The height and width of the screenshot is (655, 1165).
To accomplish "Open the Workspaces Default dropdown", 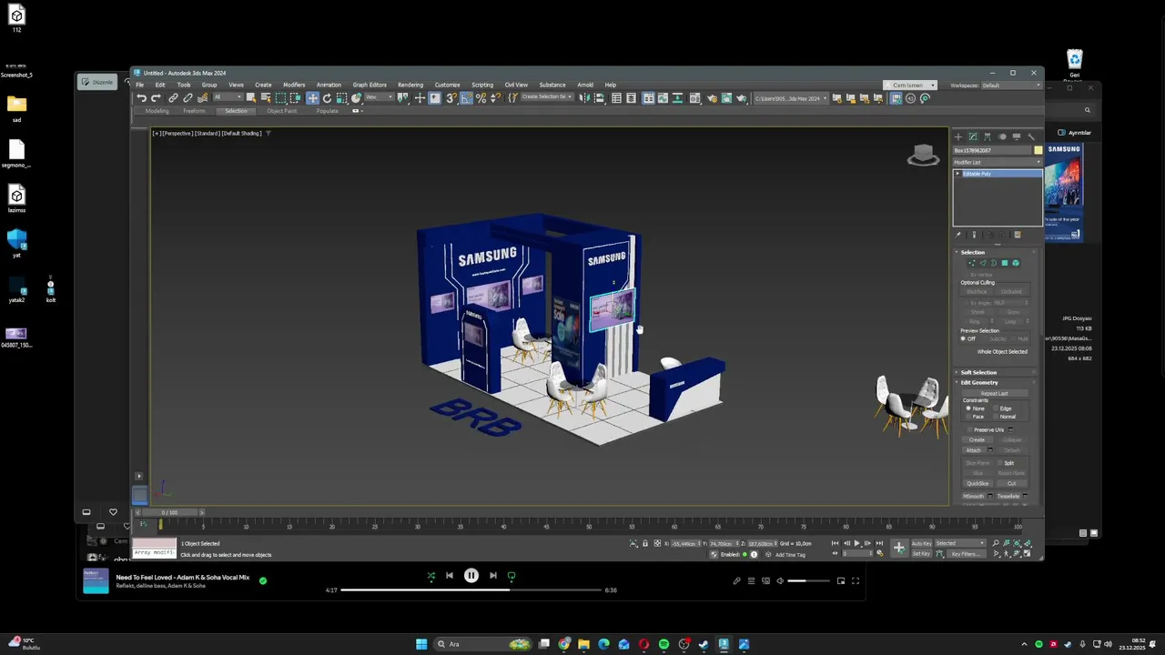I will [1010, 86].
